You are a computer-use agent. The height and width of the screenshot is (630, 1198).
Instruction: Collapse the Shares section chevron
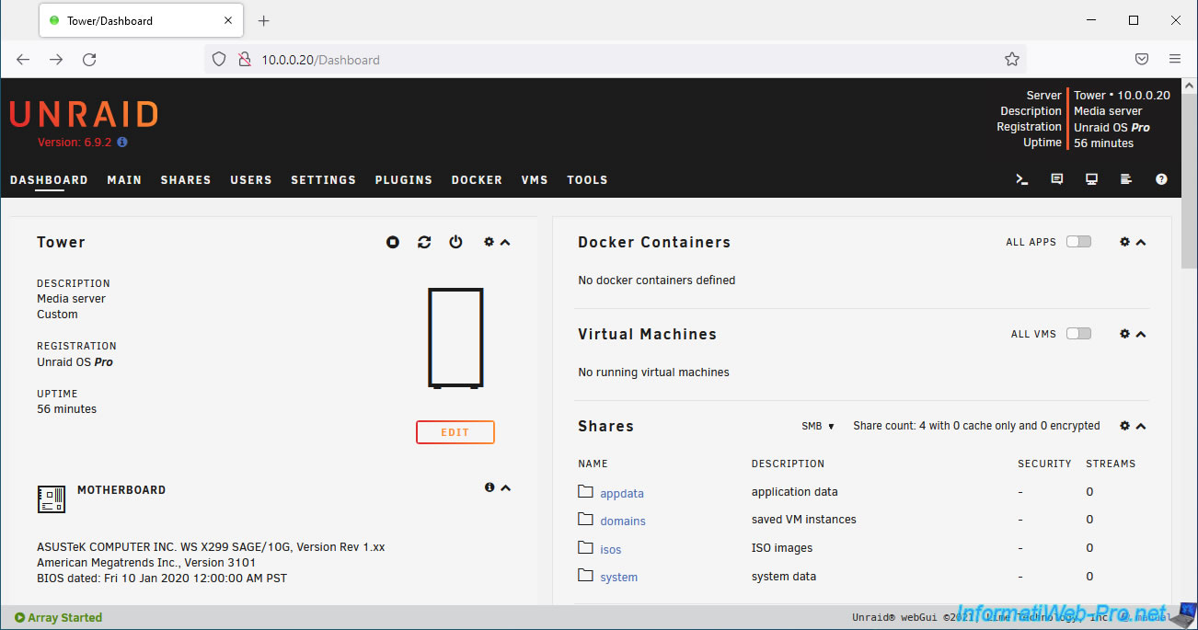(1142, 426)
